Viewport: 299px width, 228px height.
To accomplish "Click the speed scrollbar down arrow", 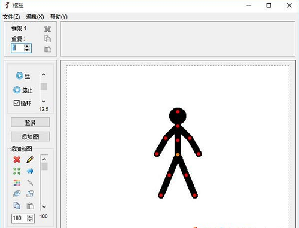I will click(x=44, y=101).
